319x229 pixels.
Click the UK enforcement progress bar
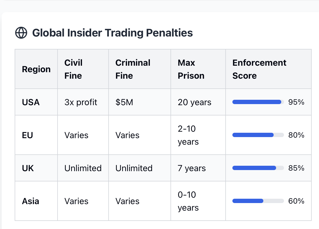click(258, 168)
